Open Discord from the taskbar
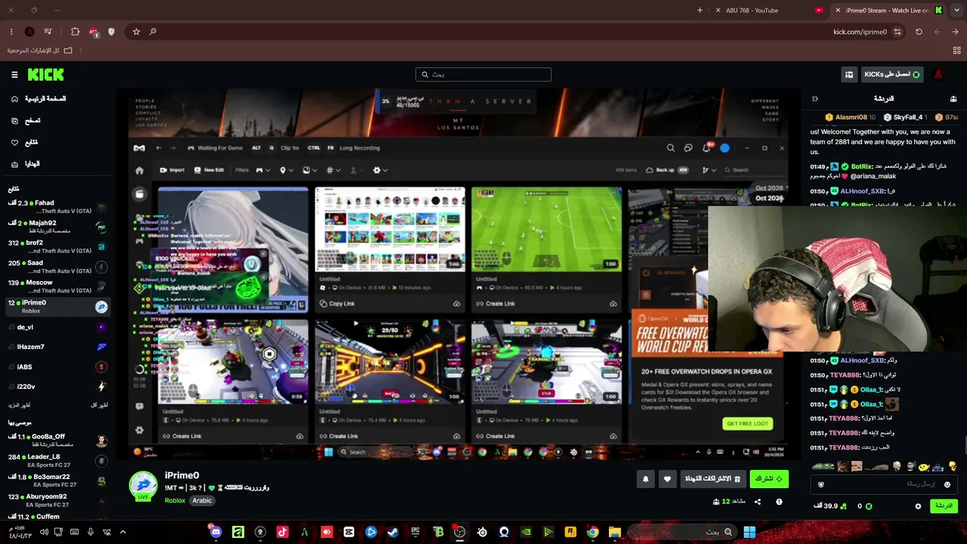Screen dimensions: 967x544 click(x=216, y=532)
